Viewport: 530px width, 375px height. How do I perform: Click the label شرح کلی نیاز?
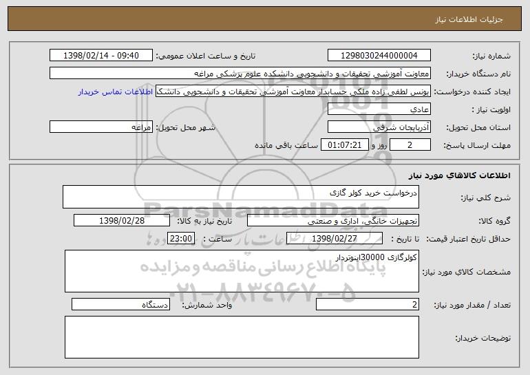click(x=486, y=198)
